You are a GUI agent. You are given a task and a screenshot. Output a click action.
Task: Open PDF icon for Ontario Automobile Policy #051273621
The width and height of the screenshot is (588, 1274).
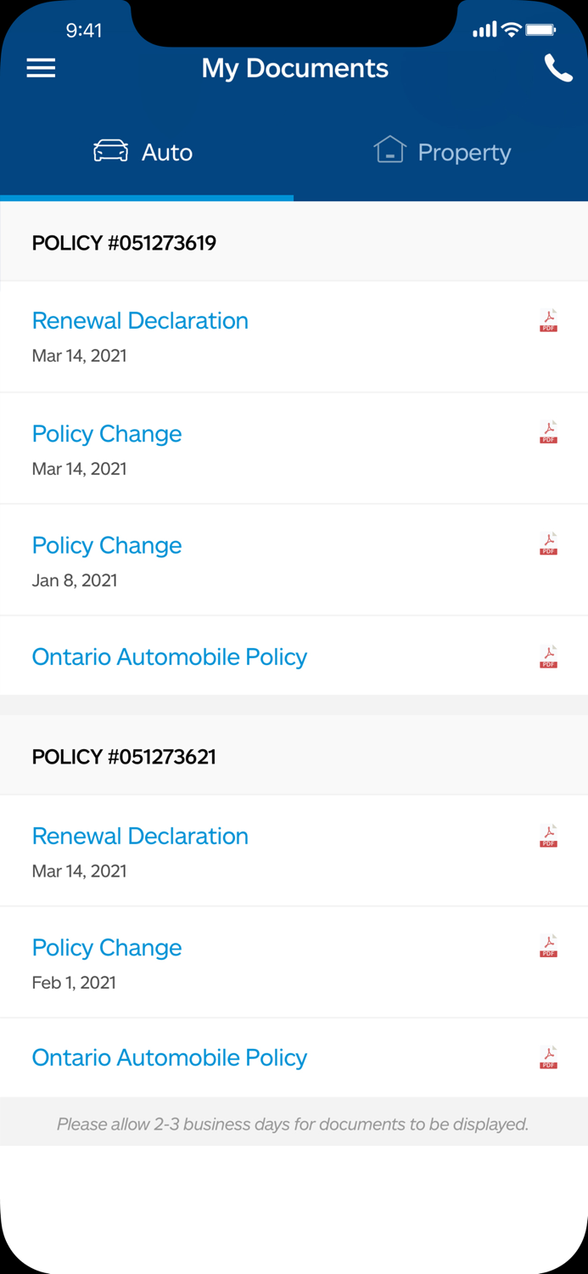[549, 1057]
